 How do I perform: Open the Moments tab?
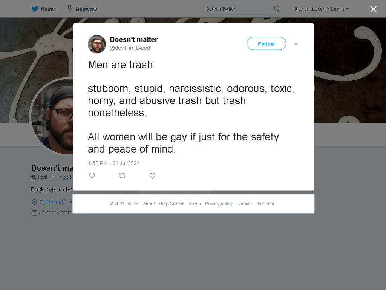(83, 9)
